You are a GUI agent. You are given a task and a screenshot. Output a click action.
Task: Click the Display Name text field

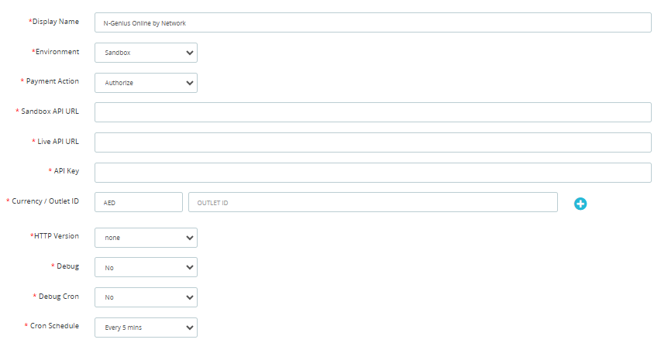[x=373, y=22]
